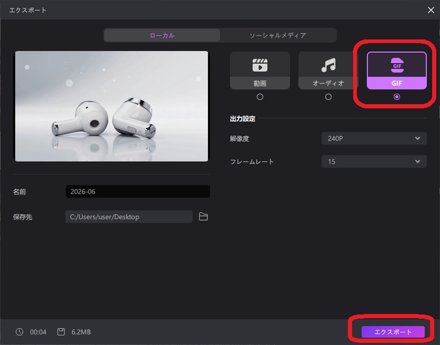Screen dimensions: 440x345
Task: Switch to the ソーシャルメディア tab
Action: (x=278, y=35)
